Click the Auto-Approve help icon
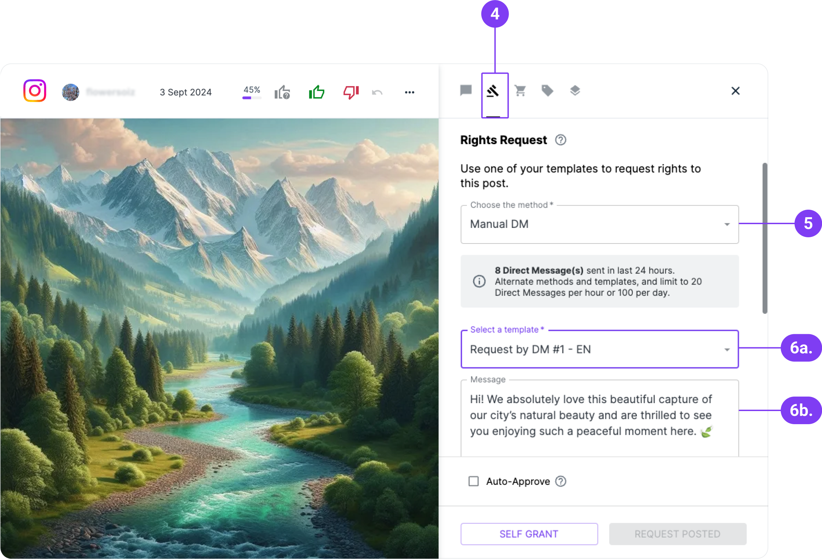Viewport: 822px width, 559px height. click(x=561, y=481)
